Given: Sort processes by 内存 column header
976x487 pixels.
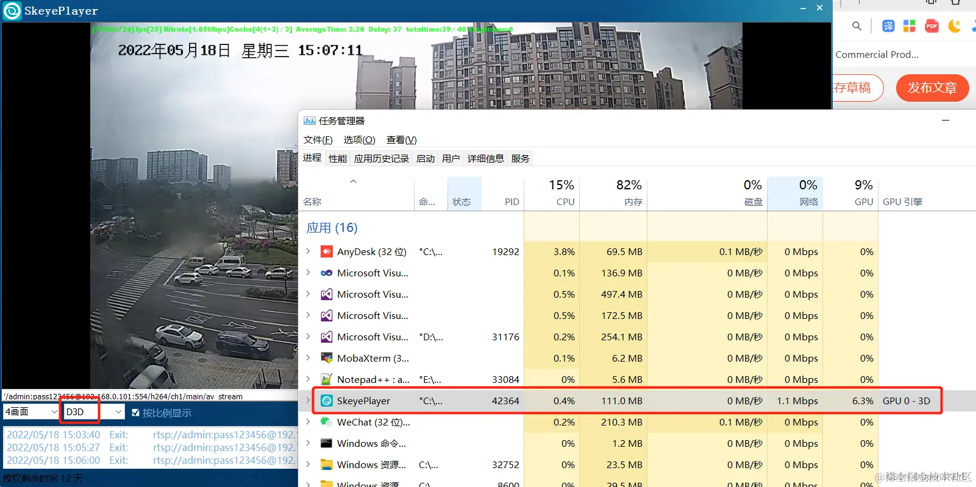Looking at the screenshot, I should pyautogui.click(x=613, y=194).
